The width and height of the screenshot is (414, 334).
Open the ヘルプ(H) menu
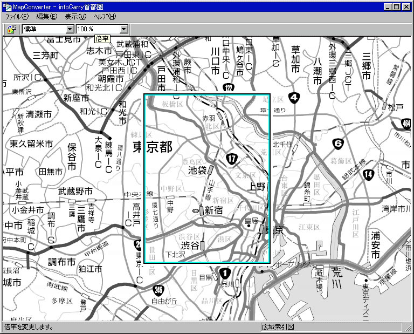105,17
